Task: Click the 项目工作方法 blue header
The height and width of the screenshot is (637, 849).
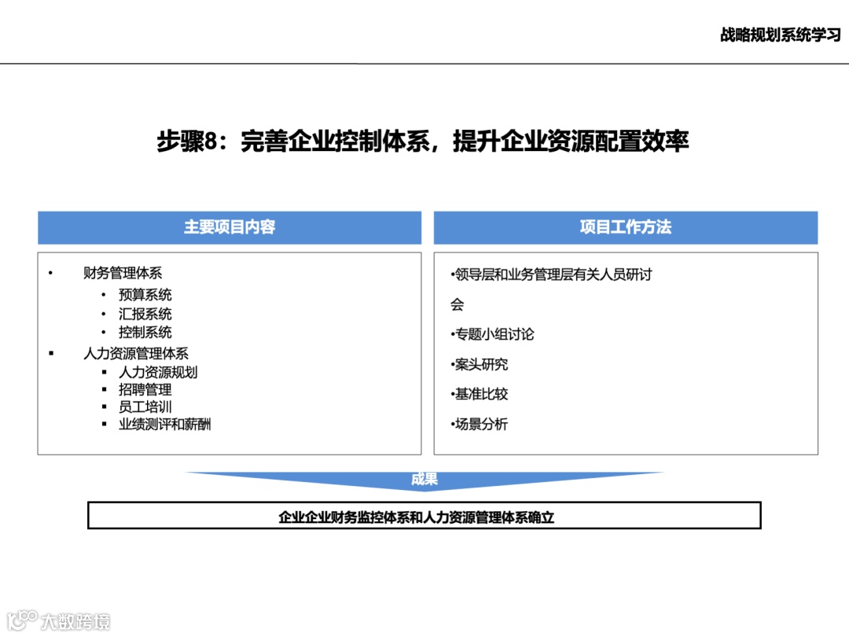Action: (626, 227)
